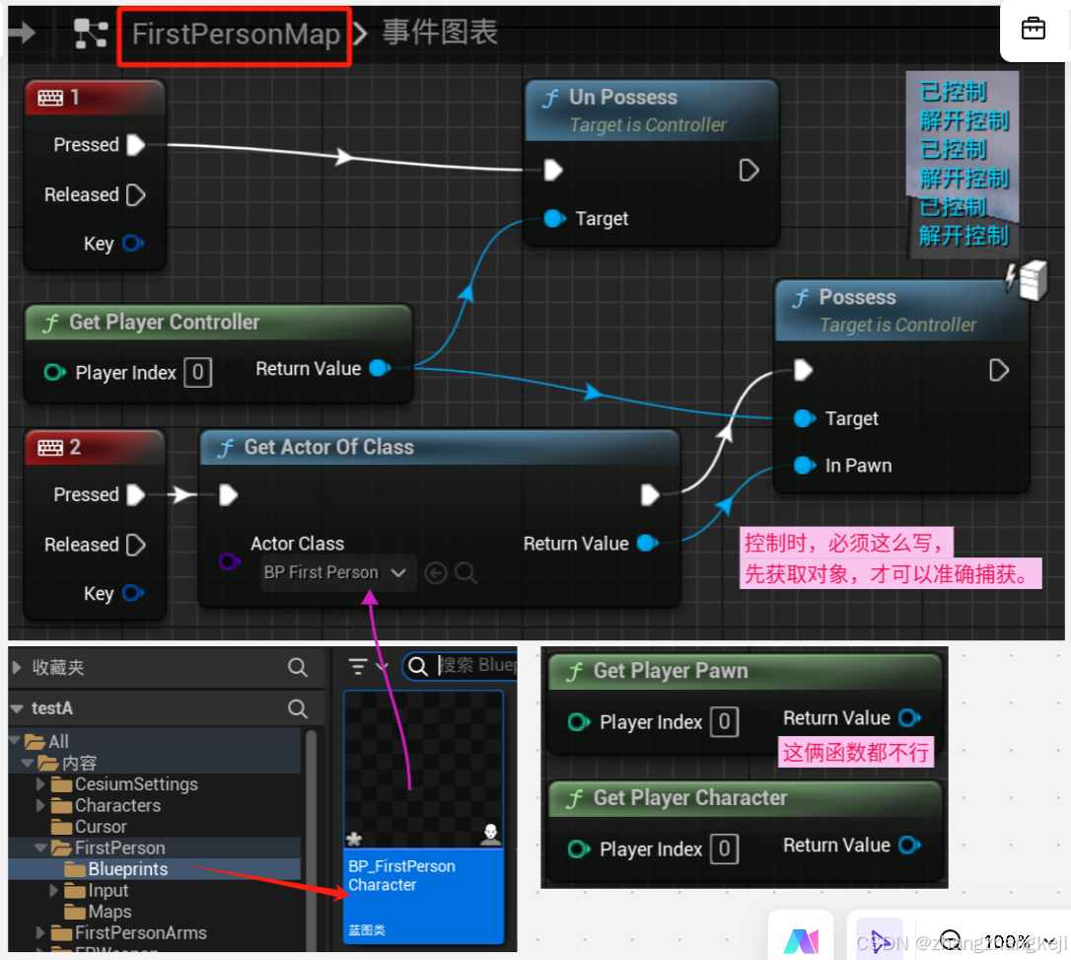1071x960 pixels.
Task: Click the server icon on Possess node
Action: click(1033, 280)
